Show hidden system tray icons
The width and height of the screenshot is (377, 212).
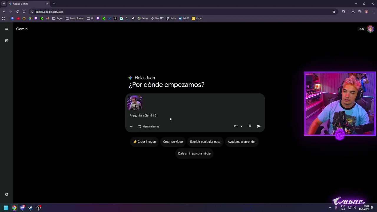[330, 208]
